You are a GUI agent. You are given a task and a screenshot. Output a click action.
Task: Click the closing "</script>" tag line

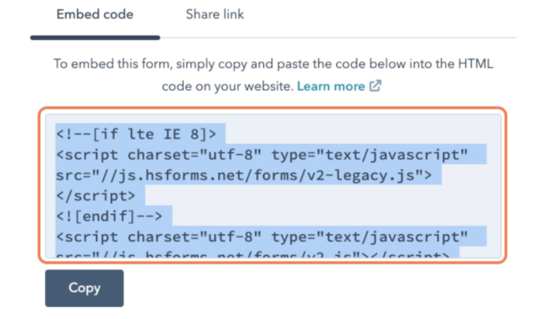[96, 197]
